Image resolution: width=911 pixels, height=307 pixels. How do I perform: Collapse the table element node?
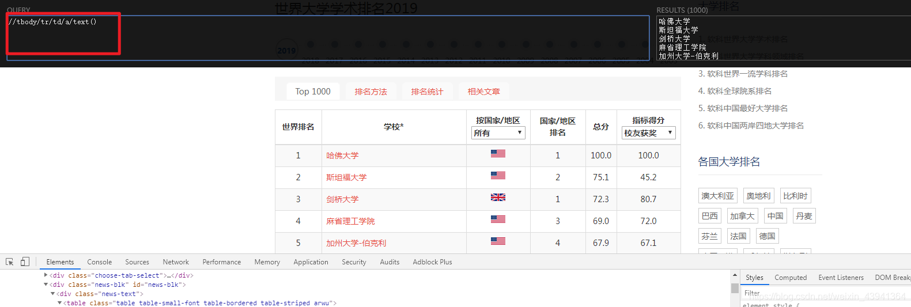(x=59, y=303)
